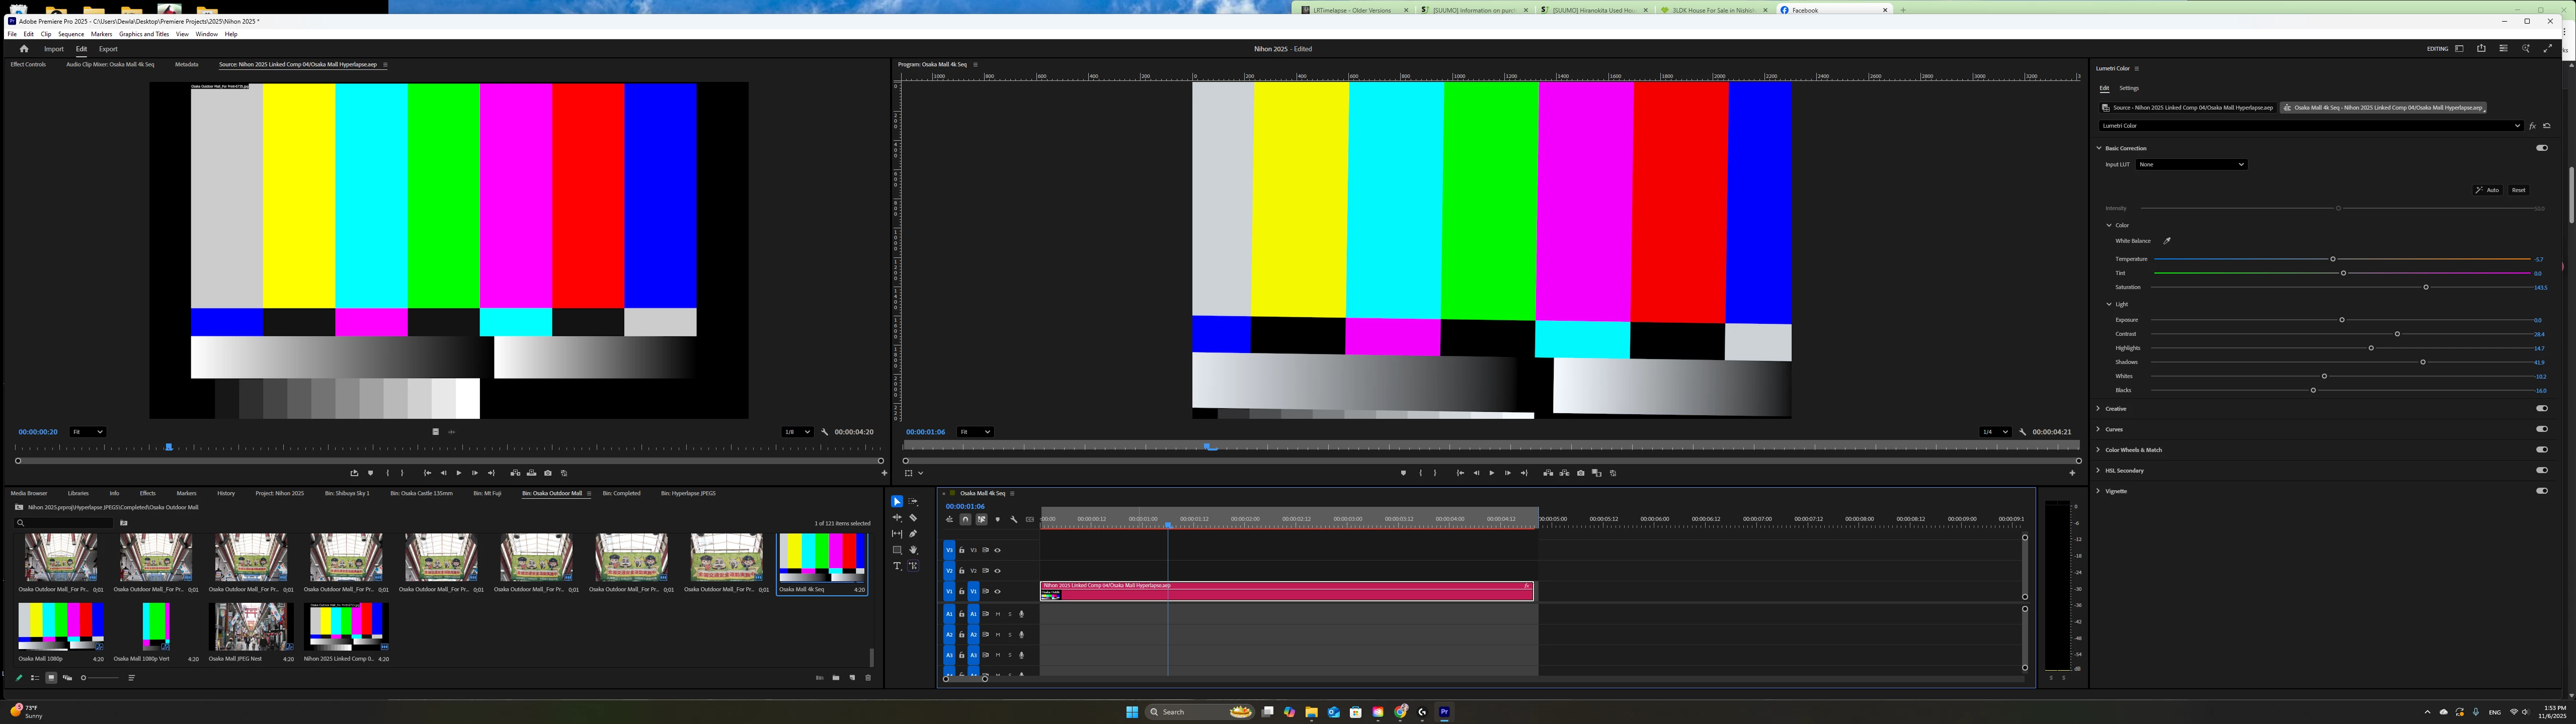Screen dimensions: 2576x724
Task: Select the Hand tool
Action: click(913, 550)
